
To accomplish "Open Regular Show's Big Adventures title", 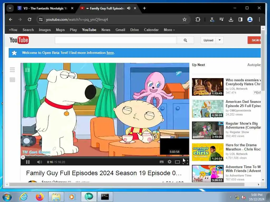I will [243, 125].
